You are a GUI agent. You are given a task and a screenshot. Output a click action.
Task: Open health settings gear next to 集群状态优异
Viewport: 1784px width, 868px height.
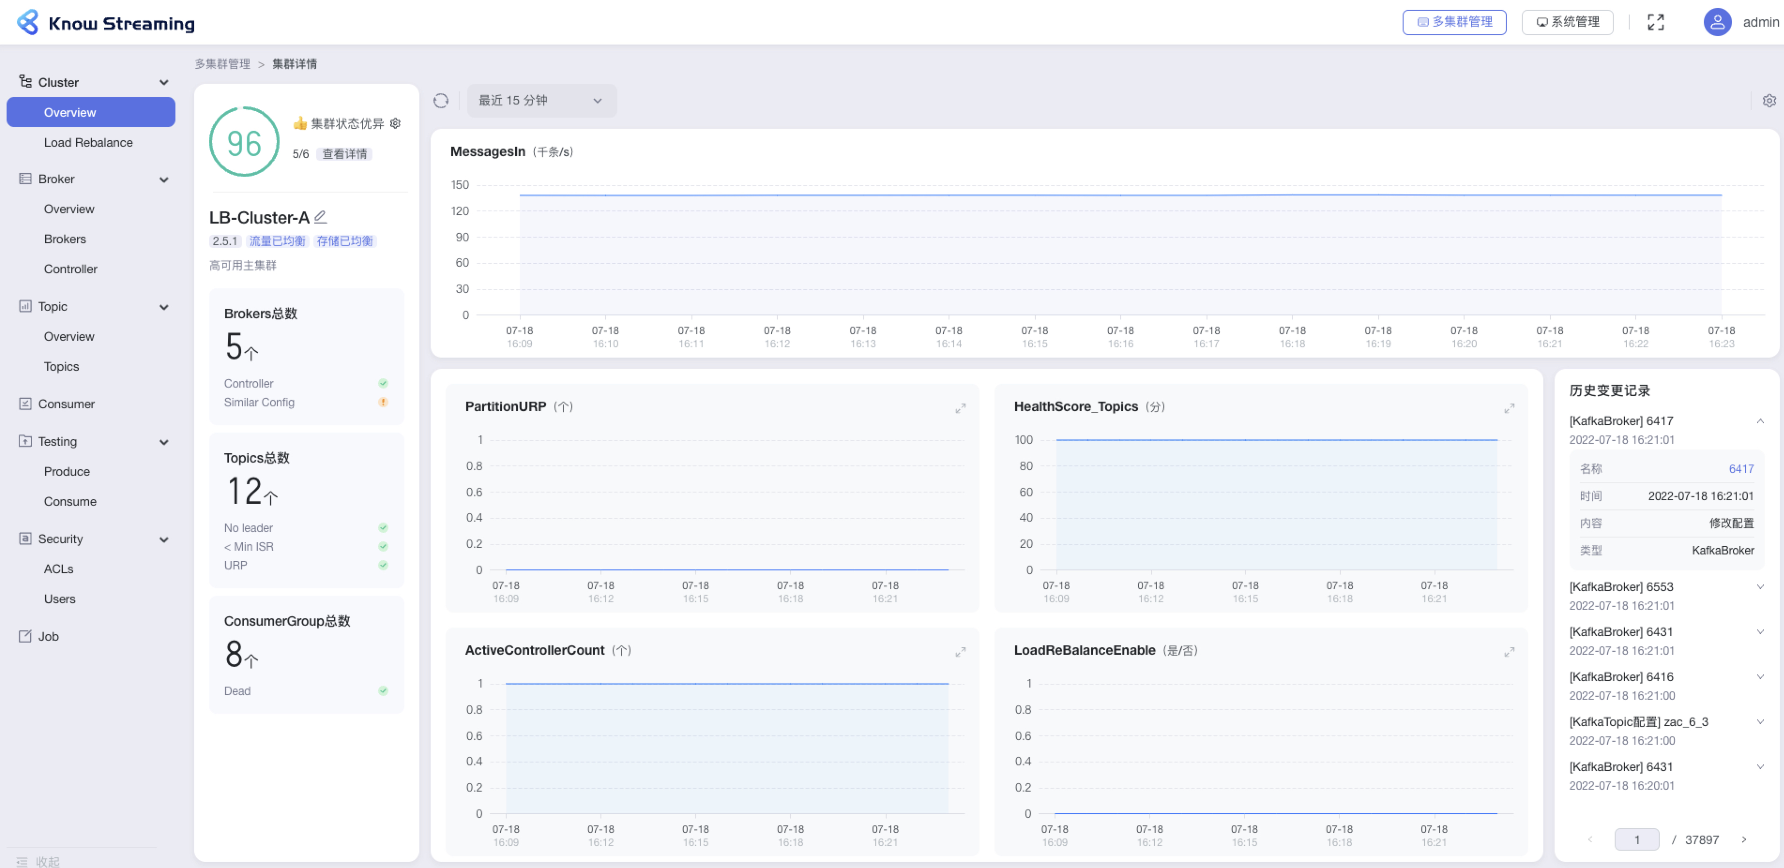pyautogui.click(x=395, y=123)
